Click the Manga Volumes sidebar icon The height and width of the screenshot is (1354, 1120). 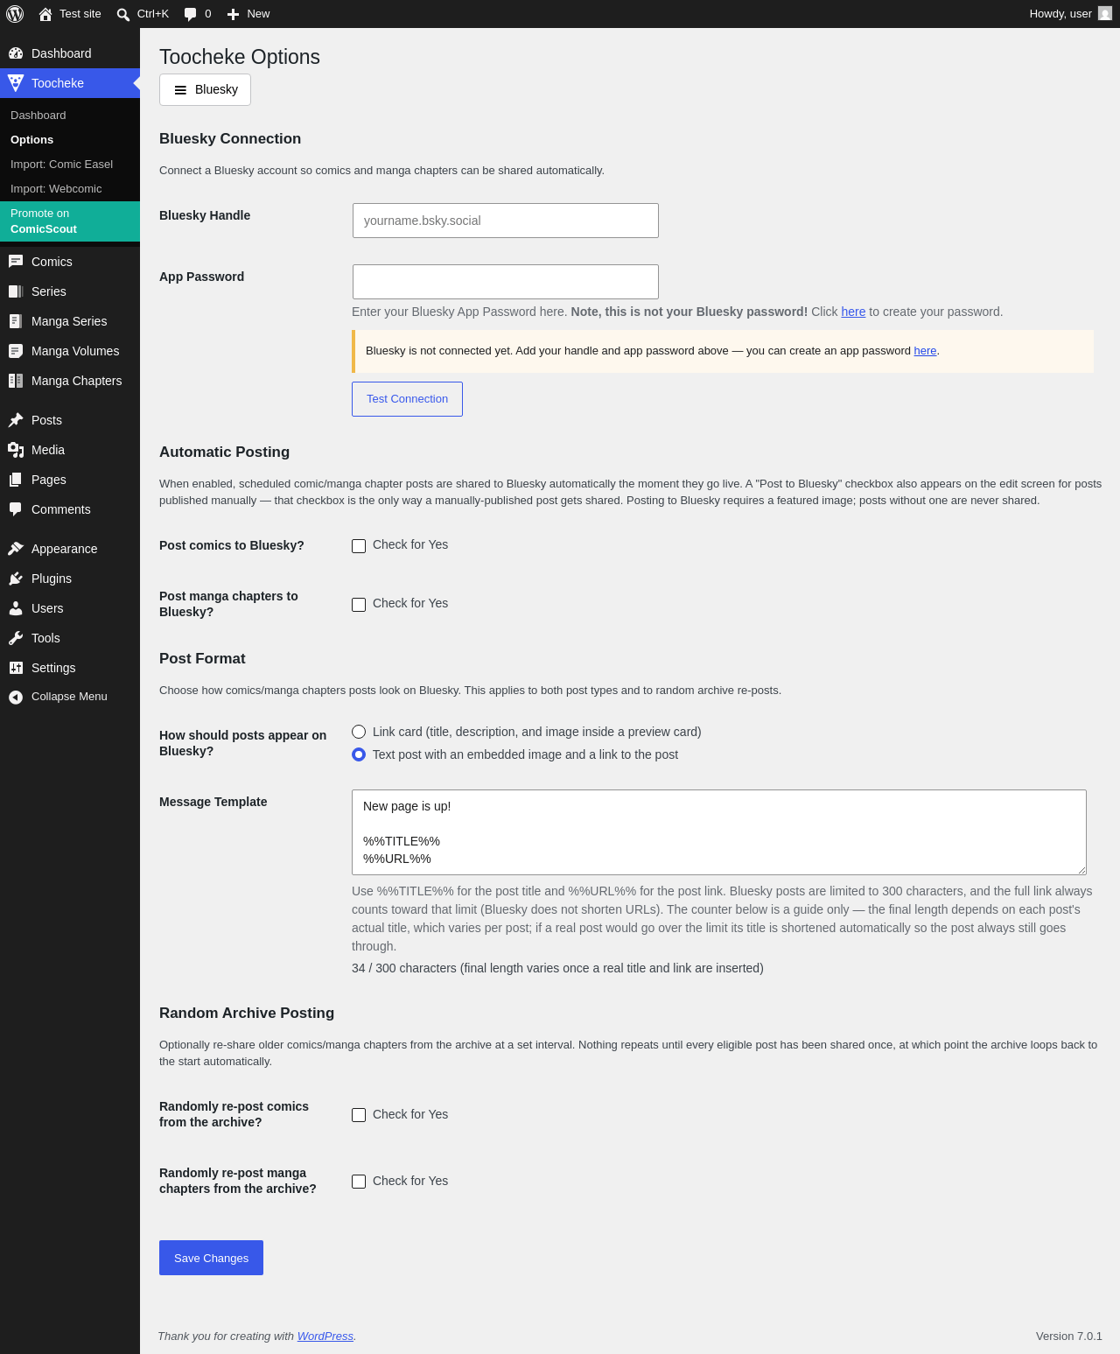pos(16,351)
